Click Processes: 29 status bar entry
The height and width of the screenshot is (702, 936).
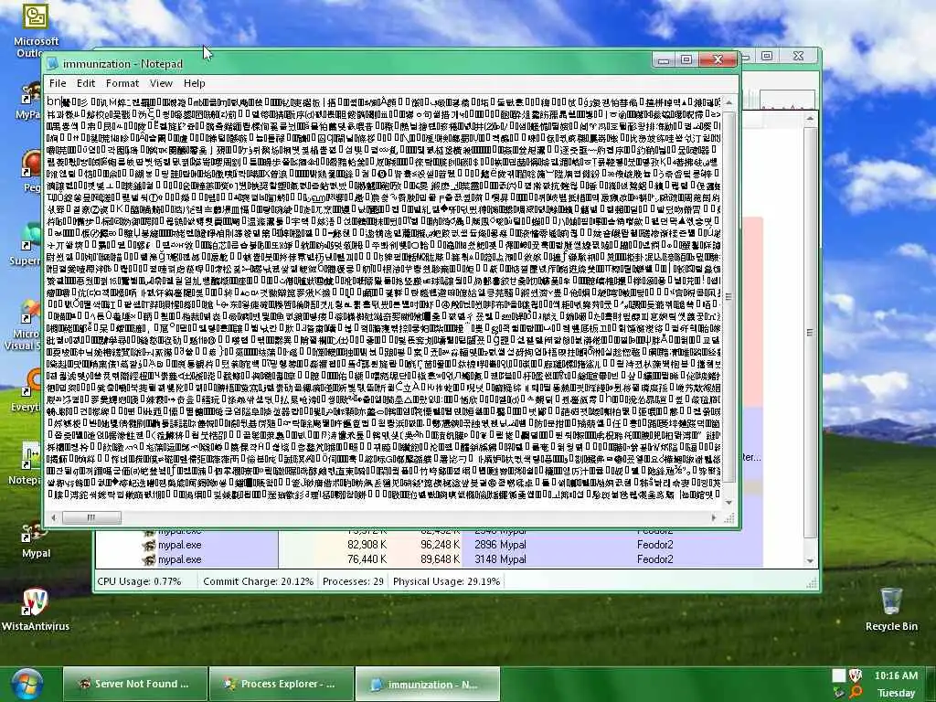point(353,581)
